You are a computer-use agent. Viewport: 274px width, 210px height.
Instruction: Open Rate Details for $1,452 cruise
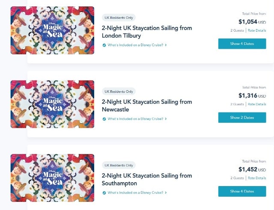257,178
